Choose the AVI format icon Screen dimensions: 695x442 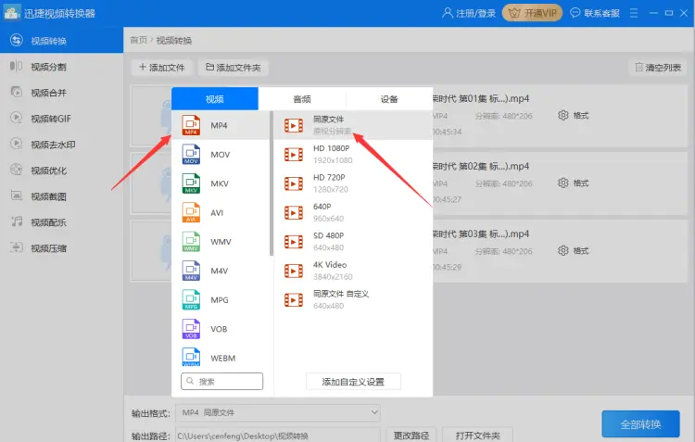coord(191,212)
